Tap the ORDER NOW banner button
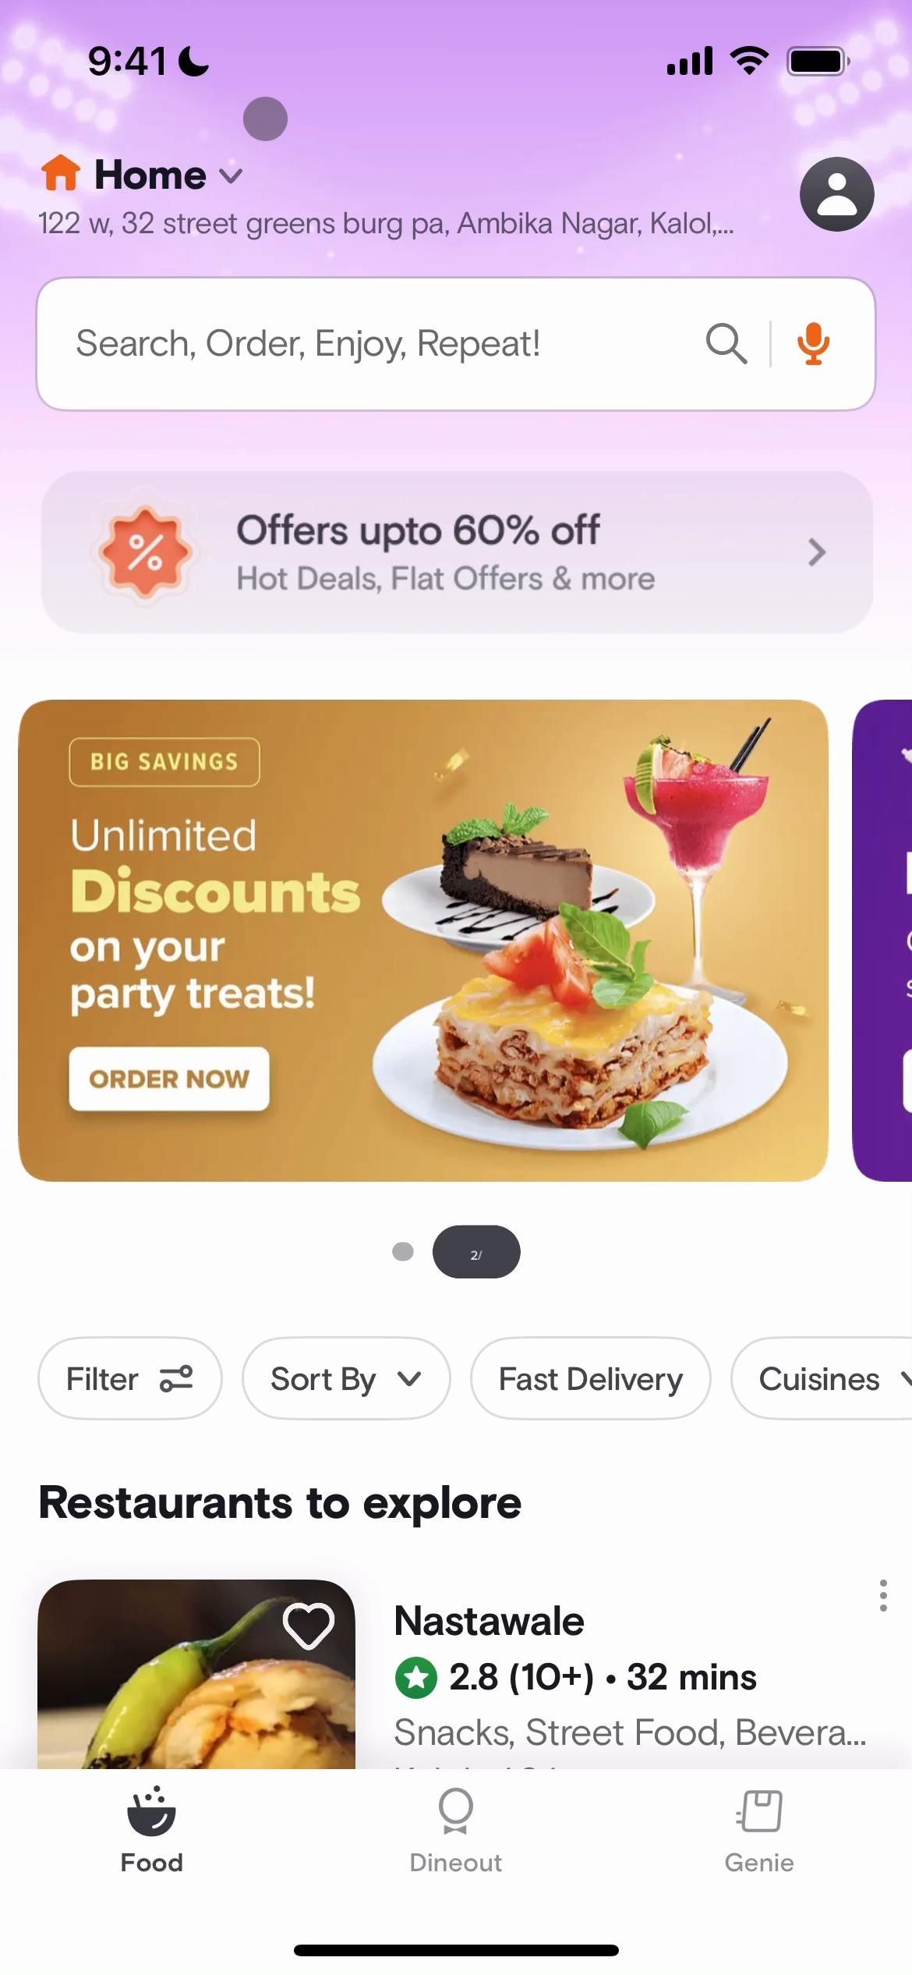 [169, 1079]
